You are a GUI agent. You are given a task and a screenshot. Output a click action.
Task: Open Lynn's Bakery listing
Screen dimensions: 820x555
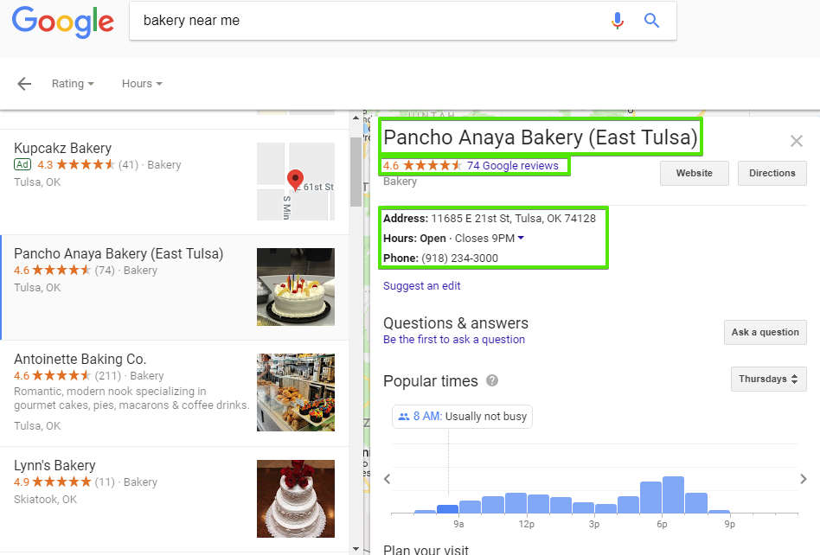[x=175, y=499]
